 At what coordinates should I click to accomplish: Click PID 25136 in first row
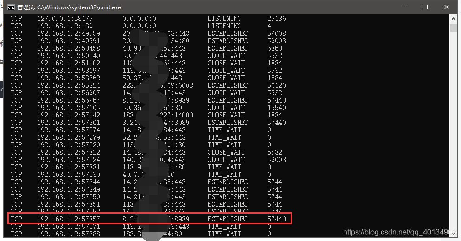click(276, 19)
